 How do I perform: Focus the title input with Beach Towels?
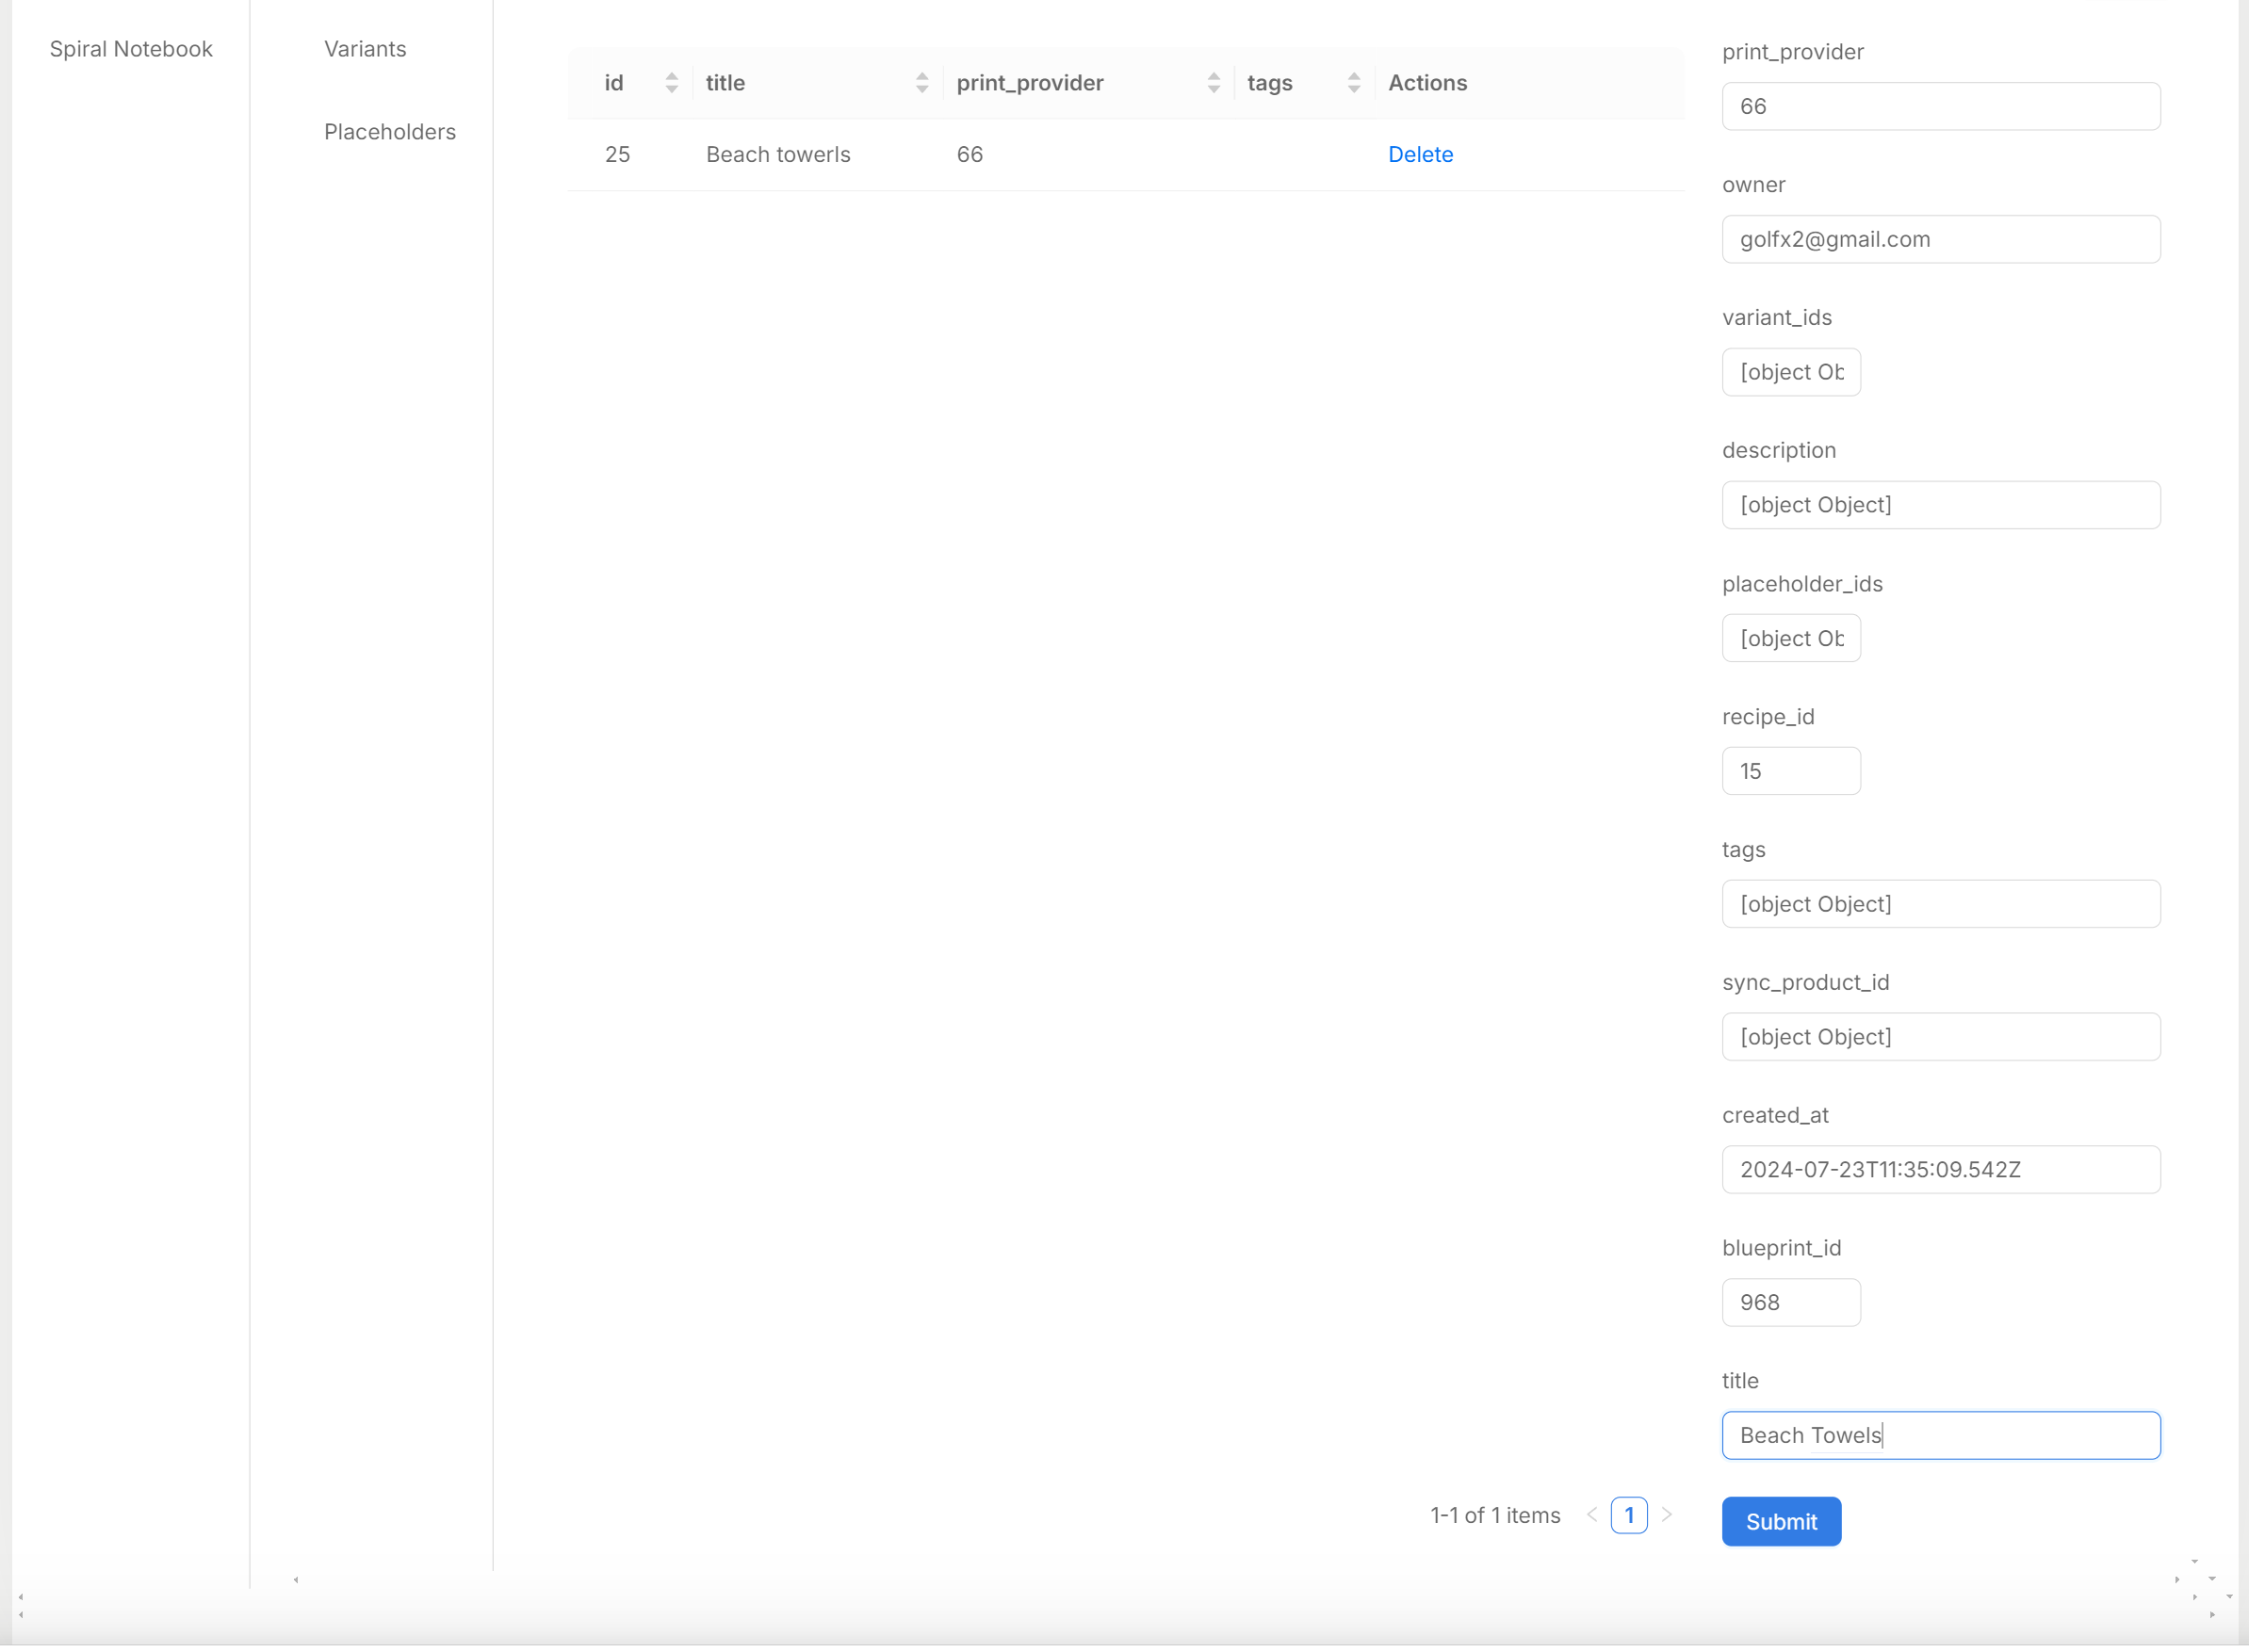[1941, 1436]
